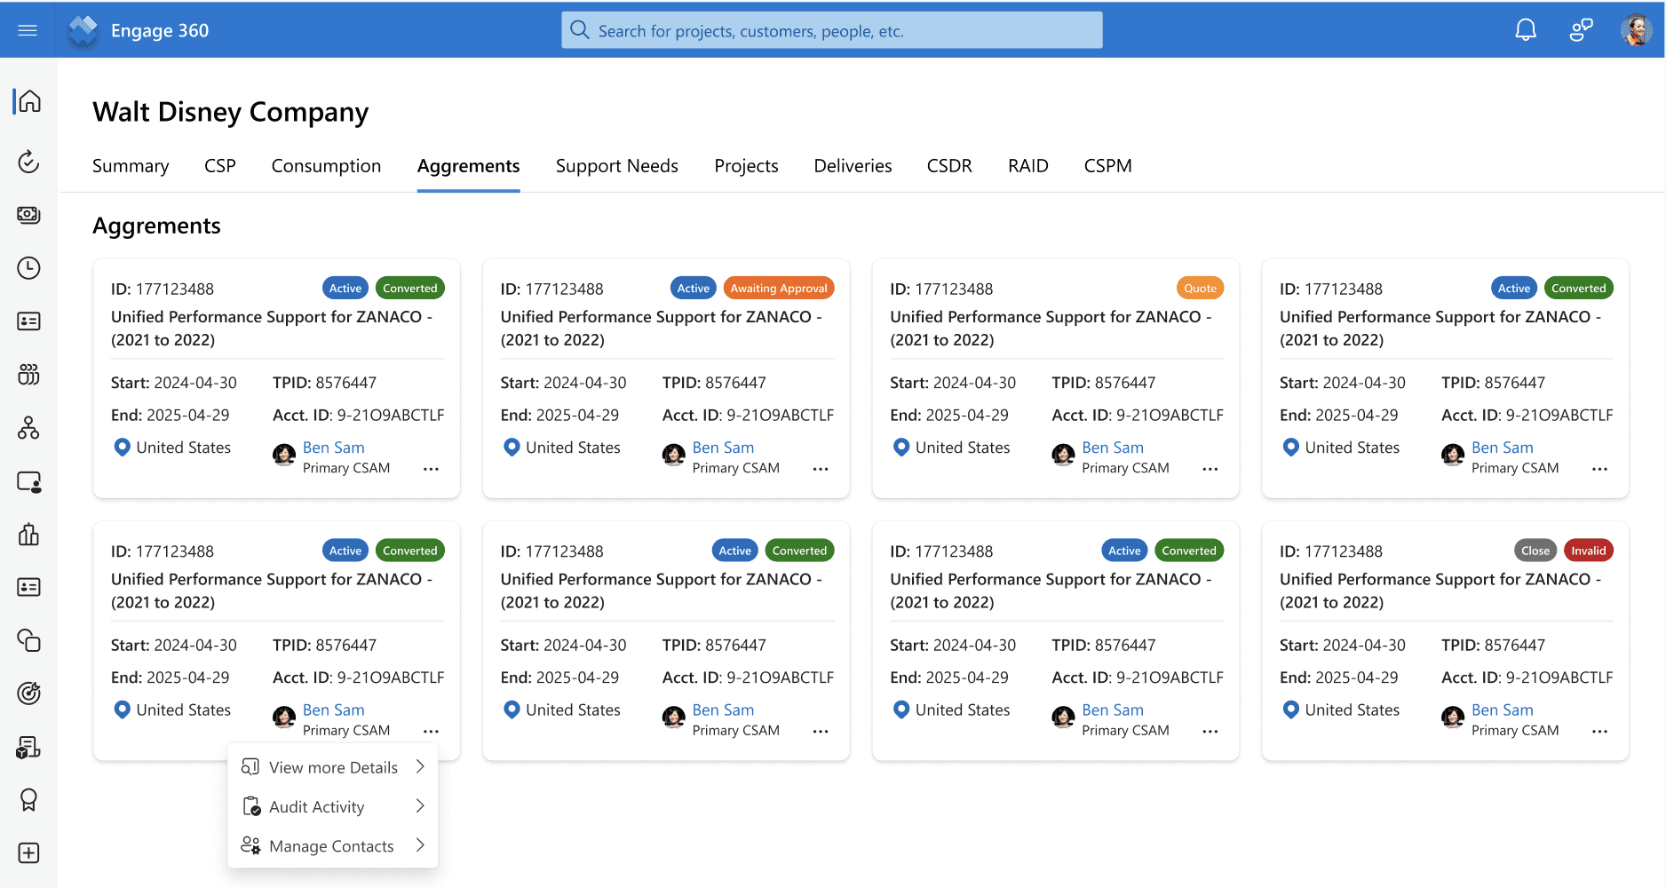
Task: Click the Engage 360 logo
Action: pyautogui.click(x=83, y=30)
